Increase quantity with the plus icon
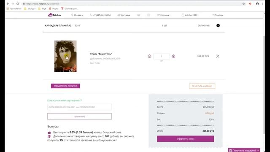Screen dimensions: 270x152 coord(173,56)
